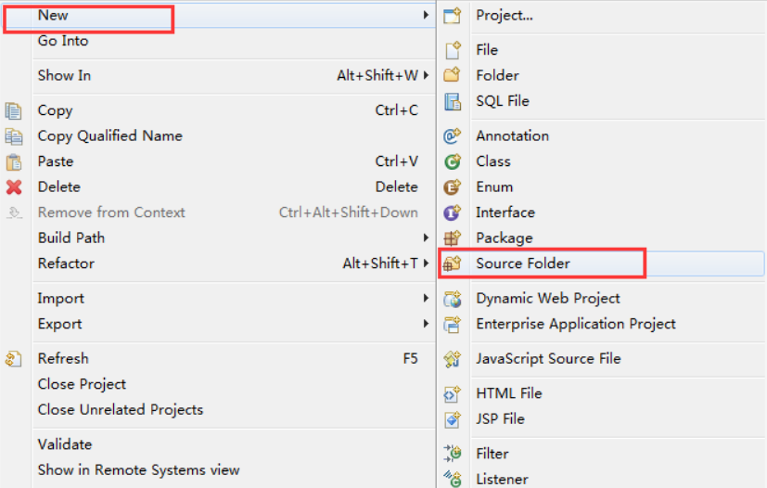The image size is (767, 488).
Task: Click the HTML File icon
Action: point(452,393)
